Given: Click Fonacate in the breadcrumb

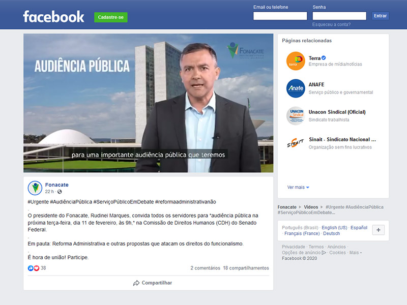Looking at the screenshot, I should tap(287, 207).
